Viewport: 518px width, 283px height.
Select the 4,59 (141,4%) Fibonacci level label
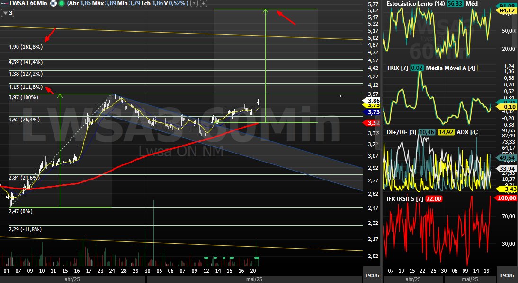[x=26, y=62]
